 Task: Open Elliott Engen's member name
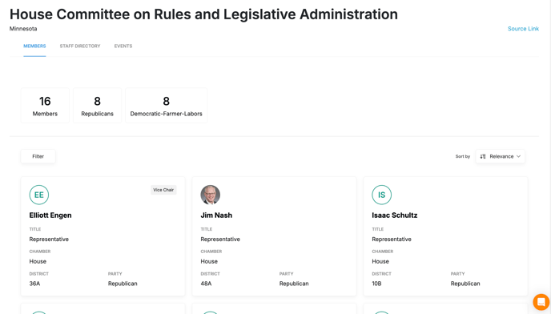50,215
